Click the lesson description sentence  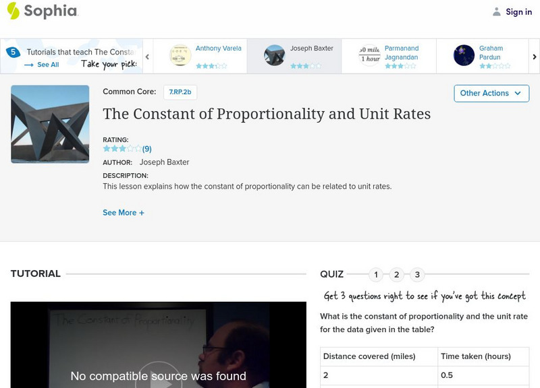point(247,187)
